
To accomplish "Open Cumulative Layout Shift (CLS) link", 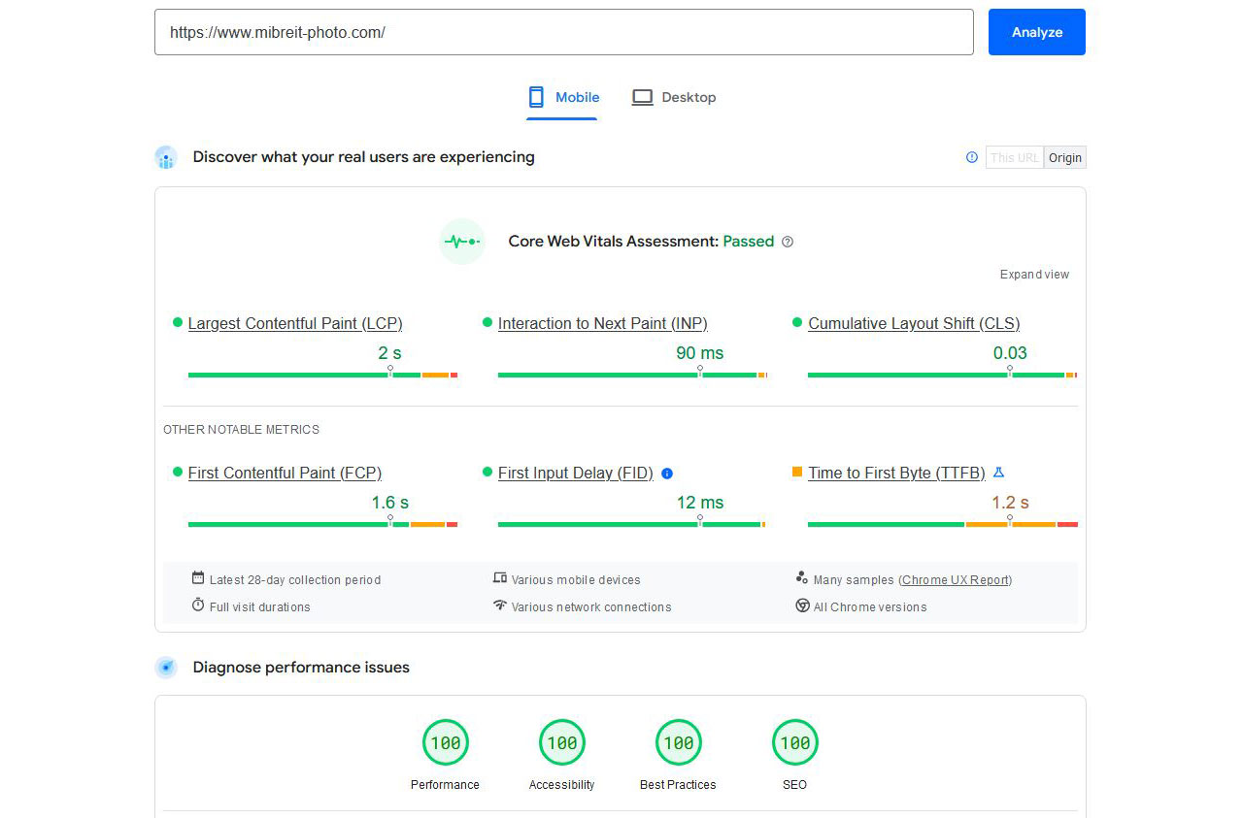I will coord(914,324).
